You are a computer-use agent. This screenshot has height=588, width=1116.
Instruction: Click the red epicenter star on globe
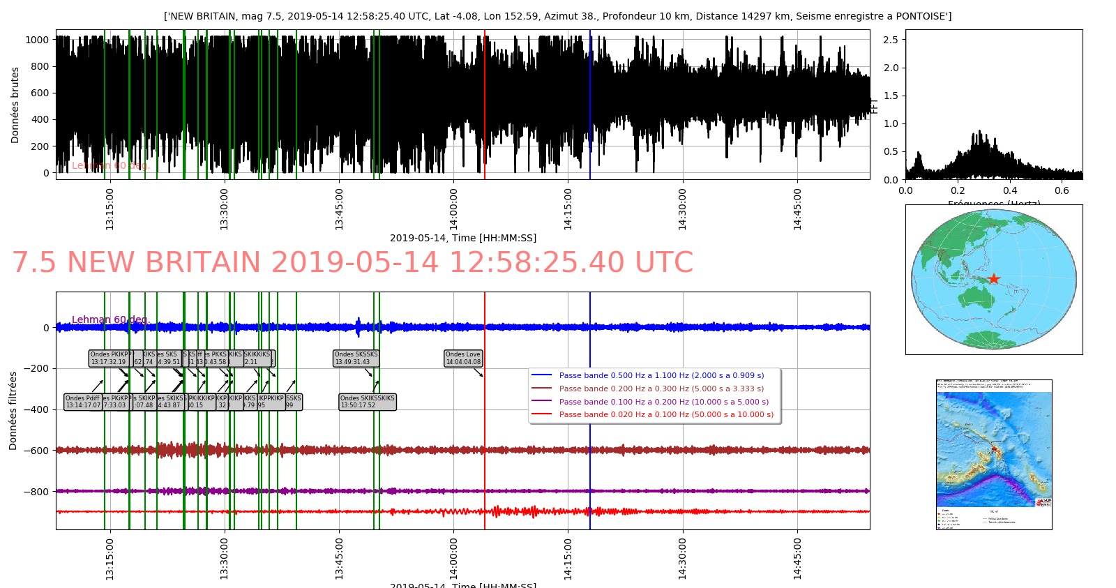[994, 279]
